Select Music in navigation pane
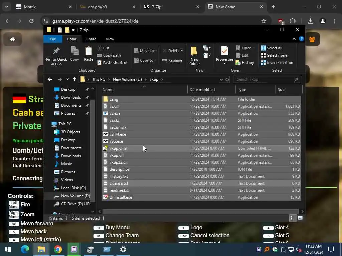 66,164
